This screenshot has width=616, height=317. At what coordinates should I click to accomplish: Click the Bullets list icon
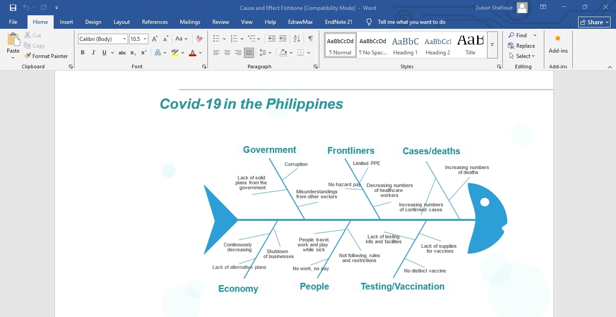point(216,39)
